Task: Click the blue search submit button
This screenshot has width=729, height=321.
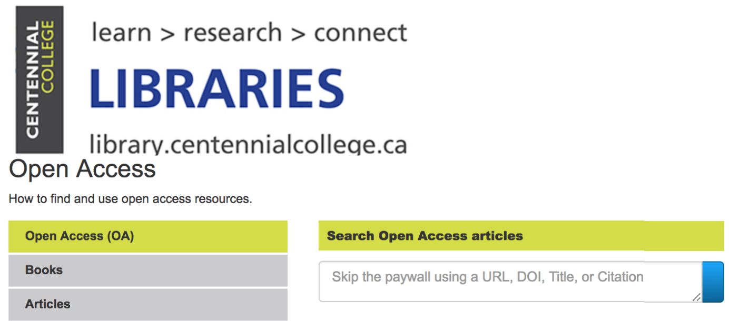Action: click(713, 282)
